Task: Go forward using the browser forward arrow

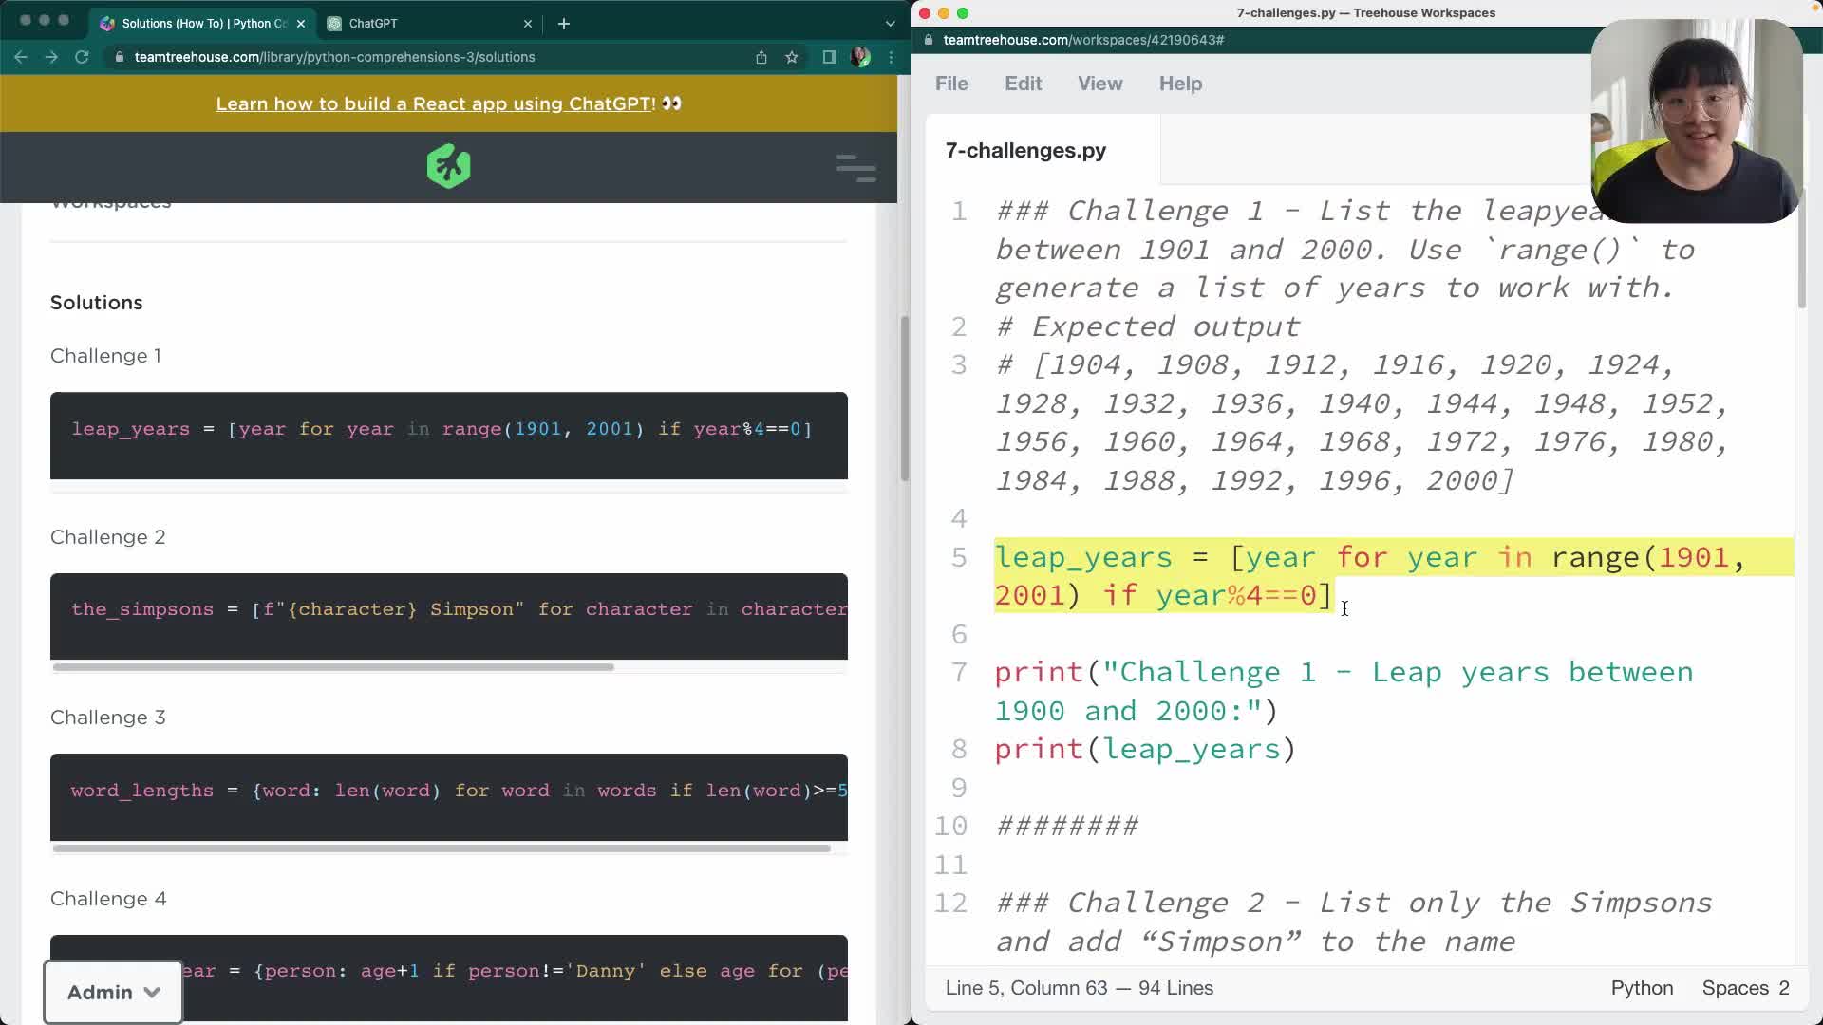Action: pos(51,57)
